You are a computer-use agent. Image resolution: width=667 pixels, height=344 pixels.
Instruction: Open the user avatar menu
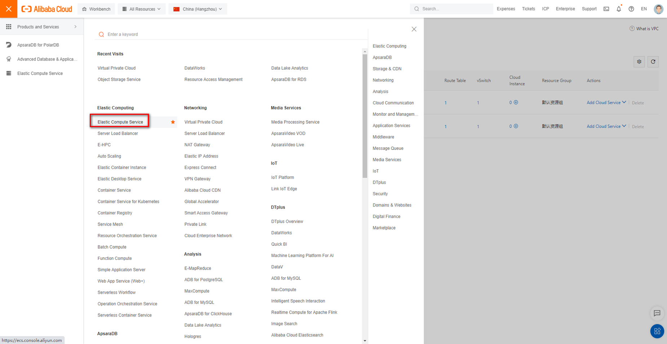658,9
